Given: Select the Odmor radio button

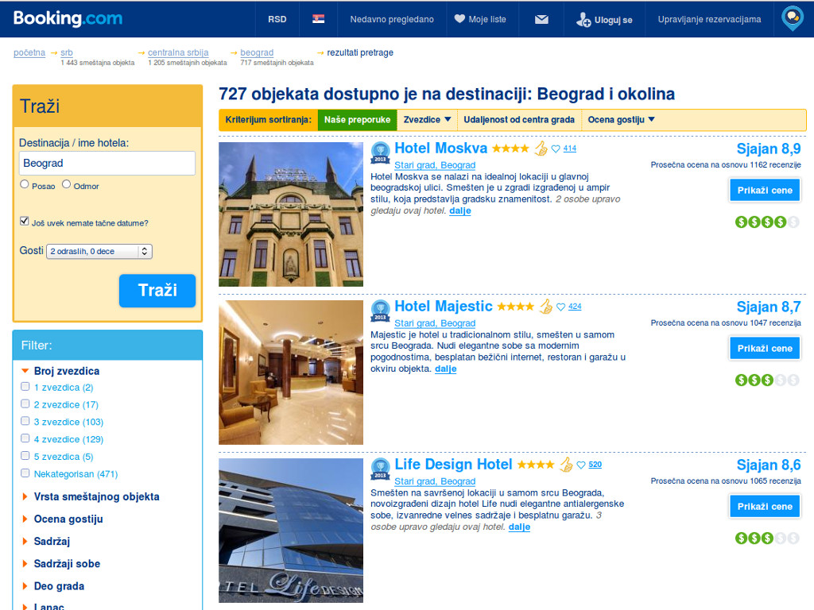Looking at the screenshot, I should 67,184.
